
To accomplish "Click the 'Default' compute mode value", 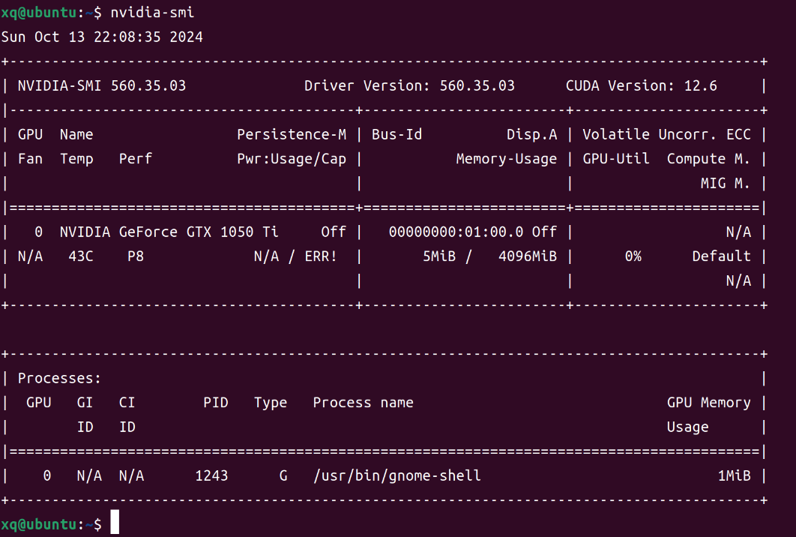I will (721, 256).
